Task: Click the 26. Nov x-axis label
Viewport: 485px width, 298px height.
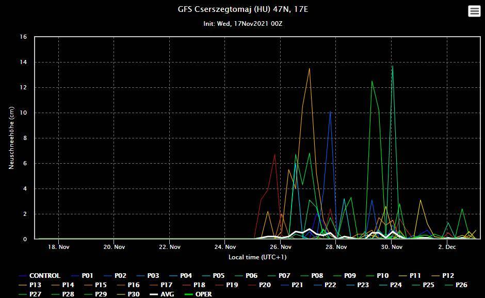Action: [280, 247]
